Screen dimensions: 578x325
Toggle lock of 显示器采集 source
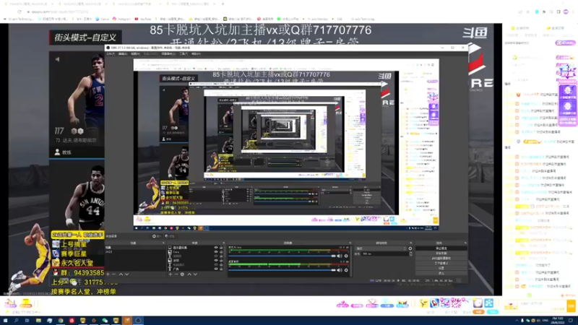tap(221, 248)
